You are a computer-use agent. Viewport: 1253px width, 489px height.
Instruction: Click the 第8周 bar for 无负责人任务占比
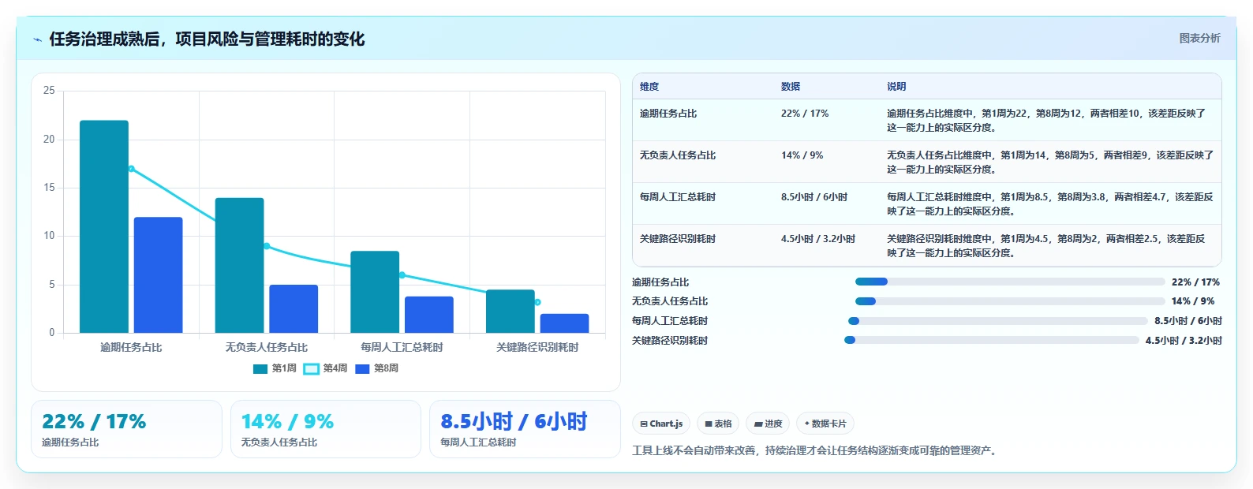pyautogui.click(x=294, y=308)
